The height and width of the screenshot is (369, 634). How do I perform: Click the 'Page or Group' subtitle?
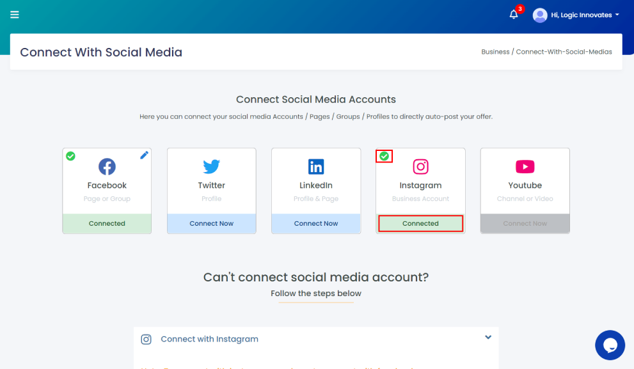point(107,199)
